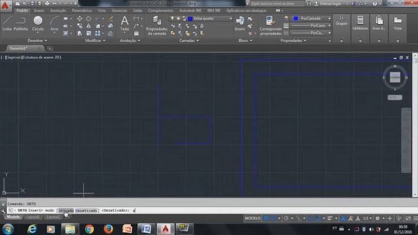Click the Mirror triangle tool icon
This screenshot has height=235, width=418.
coord(89,26)
